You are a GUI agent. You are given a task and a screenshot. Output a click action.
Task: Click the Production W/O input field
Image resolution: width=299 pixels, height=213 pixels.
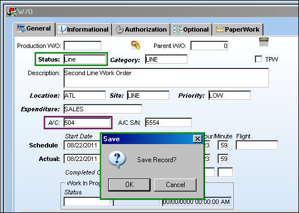[82, 46]
